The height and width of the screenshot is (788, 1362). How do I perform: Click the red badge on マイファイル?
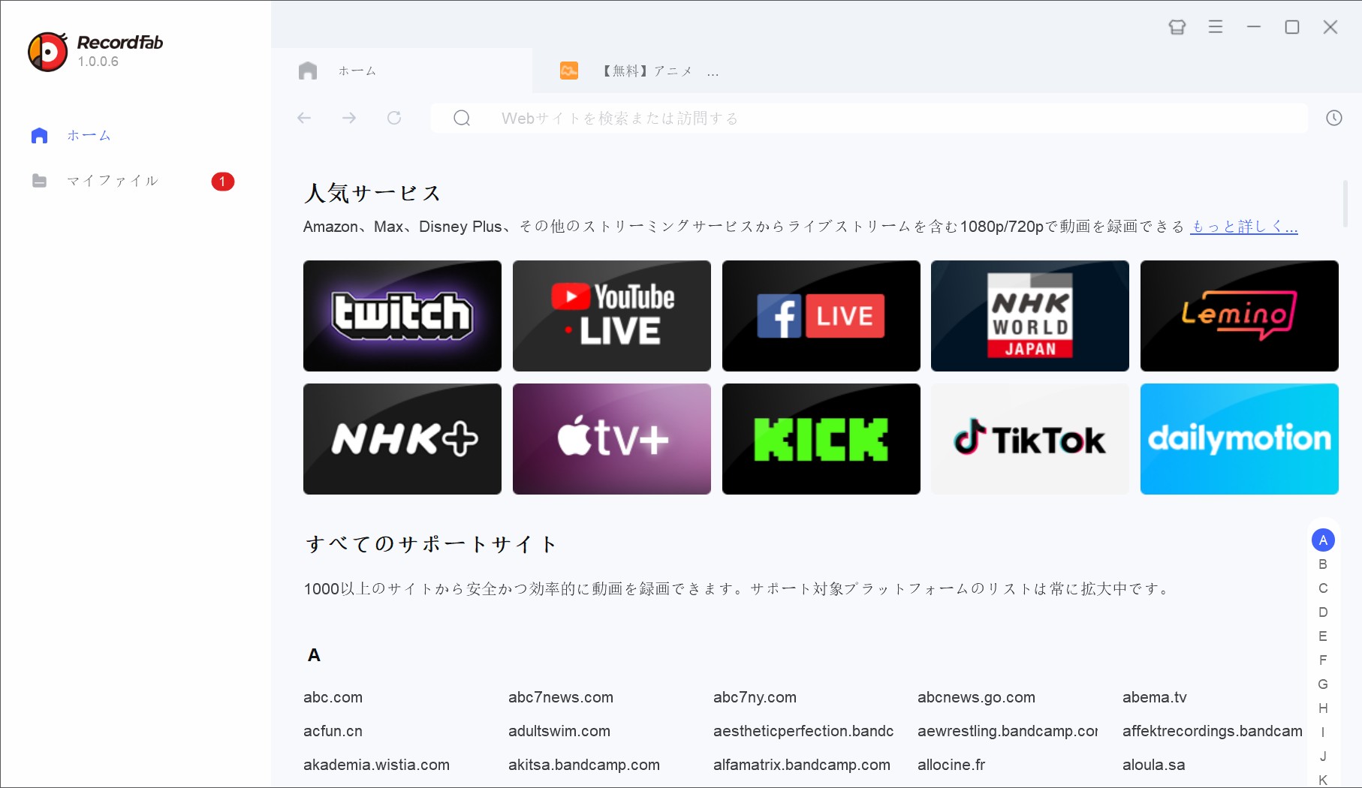[x=223, y=182]
